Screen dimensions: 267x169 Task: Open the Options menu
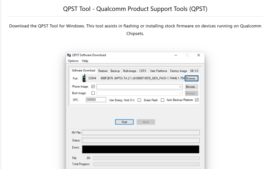pyautogui.click(x=73, y=61)
